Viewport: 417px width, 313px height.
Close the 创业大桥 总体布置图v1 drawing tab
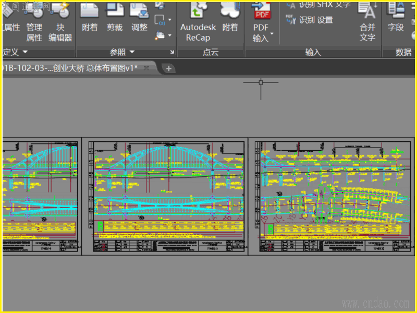pos(146,68)
